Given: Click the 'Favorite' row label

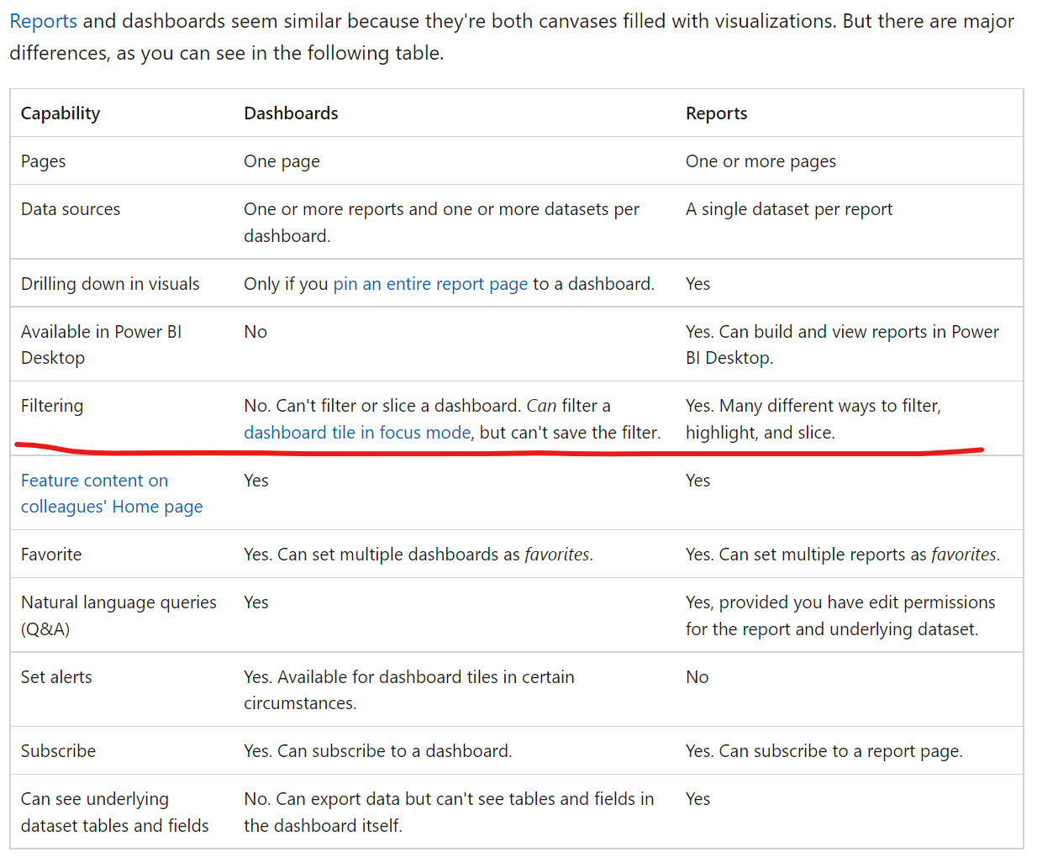Looking at the screenshot, I should (x=51, y=555).
